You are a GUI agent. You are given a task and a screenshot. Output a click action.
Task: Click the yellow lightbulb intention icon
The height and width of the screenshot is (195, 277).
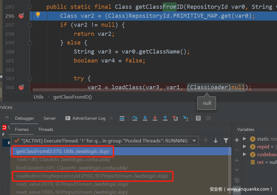[38, 15]
